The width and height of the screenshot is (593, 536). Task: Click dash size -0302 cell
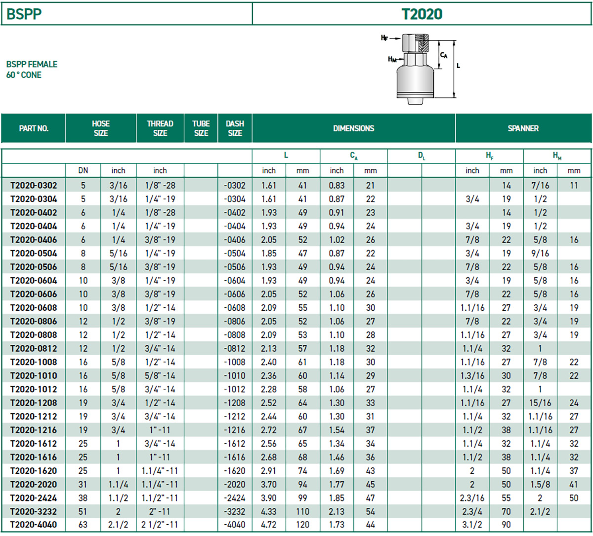235,186
